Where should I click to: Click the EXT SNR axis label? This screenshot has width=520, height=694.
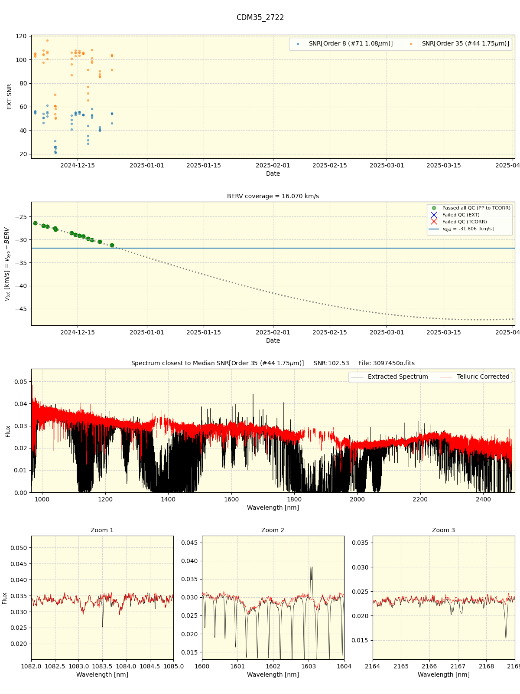(10, 96)
